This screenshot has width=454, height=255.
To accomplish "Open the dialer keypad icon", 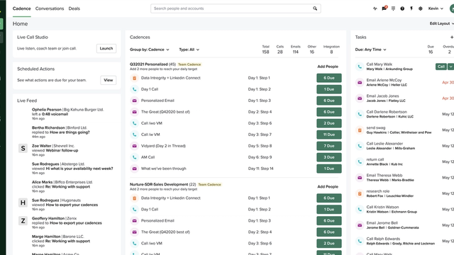I will [x=393, y=8].
